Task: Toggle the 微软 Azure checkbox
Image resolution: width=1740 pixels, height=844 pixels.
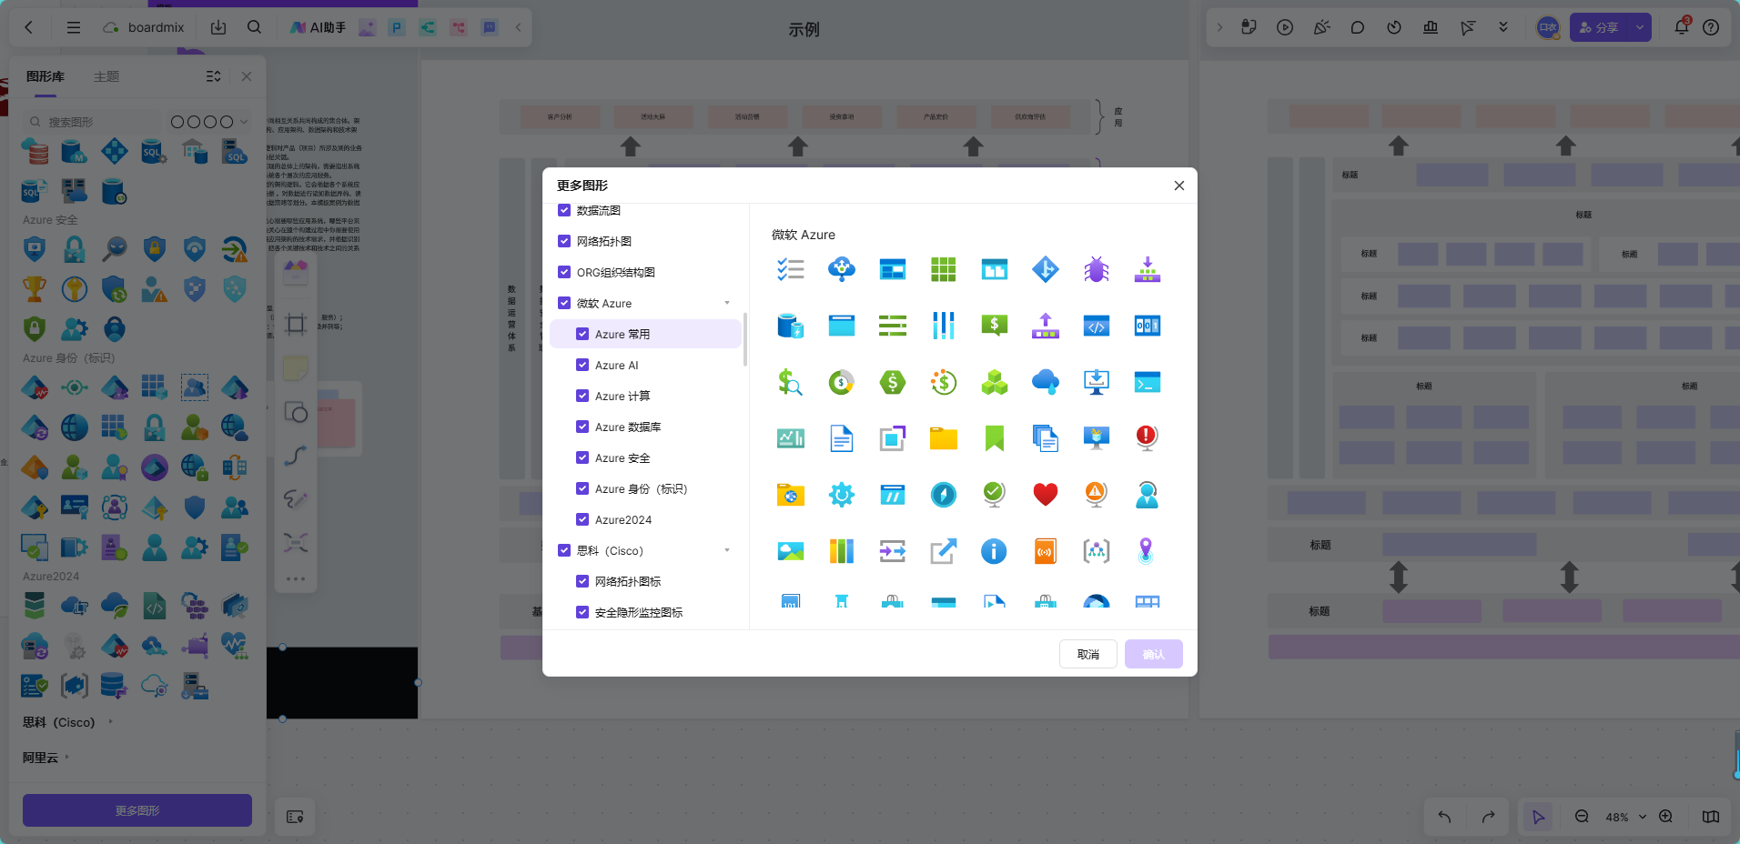Action: [x=564, y=303]
